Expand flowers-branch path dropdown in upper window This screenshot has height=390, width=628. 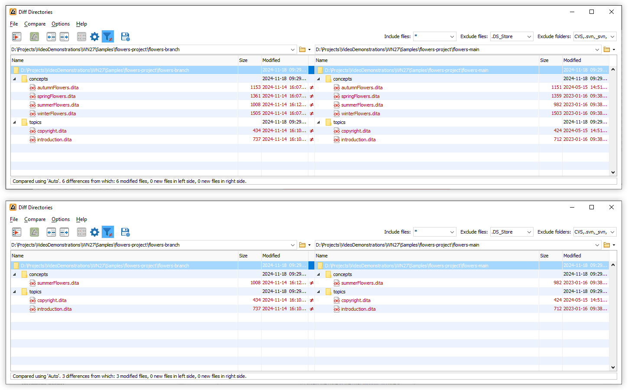coord(293,49)
